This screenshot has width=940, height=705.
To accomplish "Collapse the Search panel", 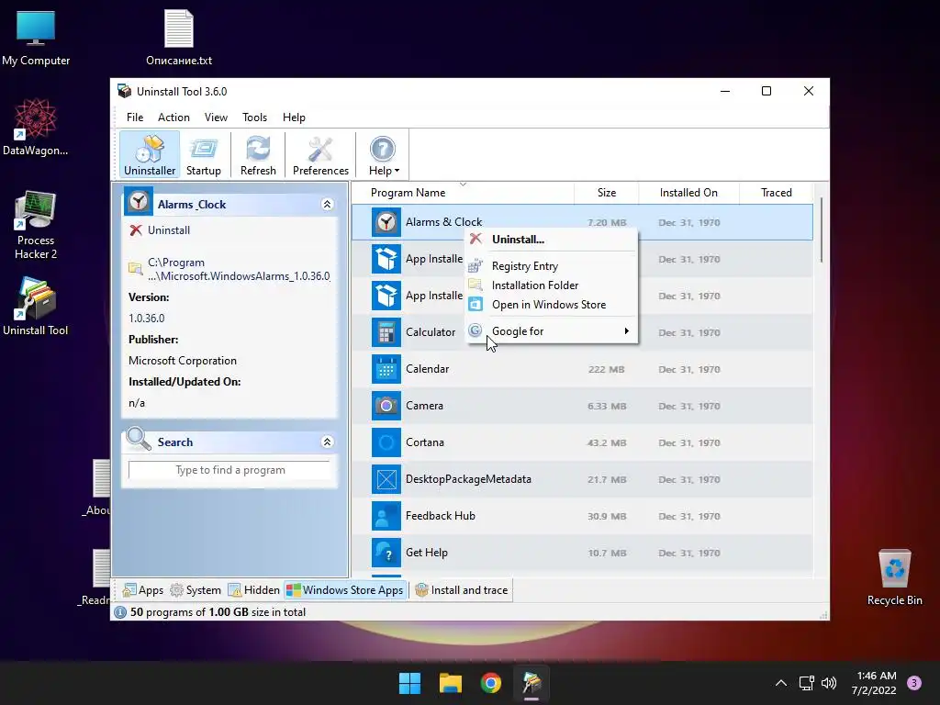I will [328, 442].
